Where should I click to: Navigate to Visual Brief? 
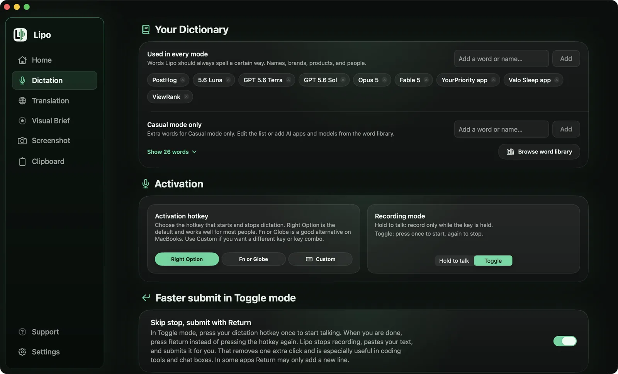point(54,121)
